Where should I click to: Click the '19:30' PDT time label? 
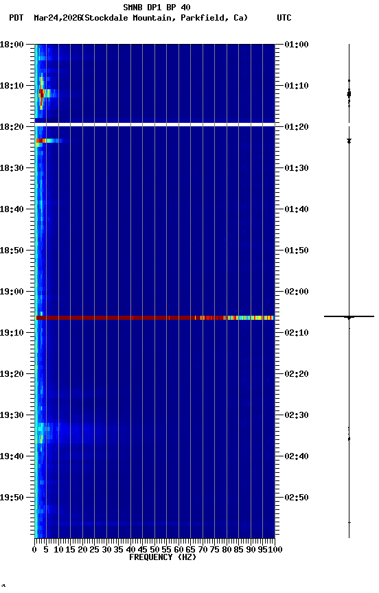pos(12,416)
